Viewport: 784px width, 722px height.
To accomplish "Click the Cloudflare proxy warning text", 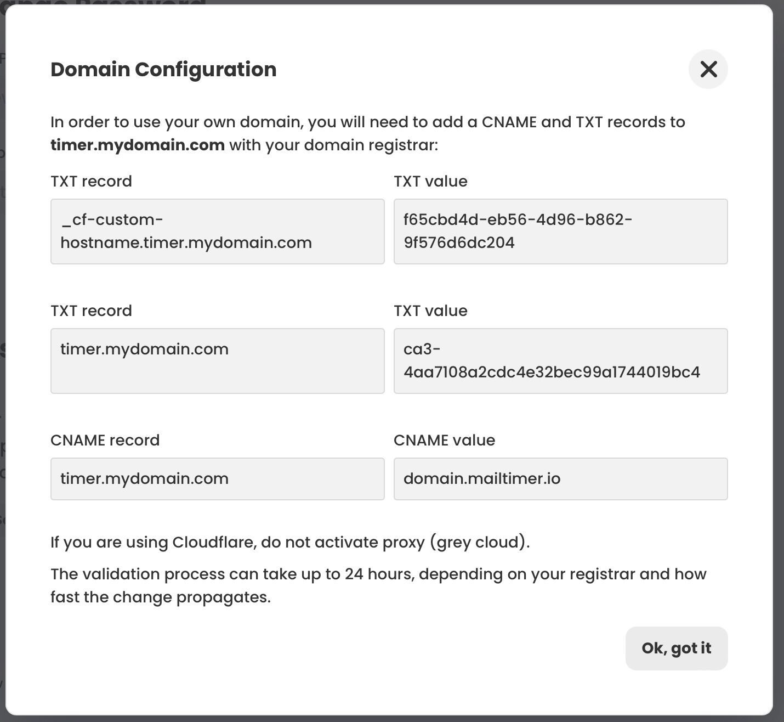I will (289, 542).
